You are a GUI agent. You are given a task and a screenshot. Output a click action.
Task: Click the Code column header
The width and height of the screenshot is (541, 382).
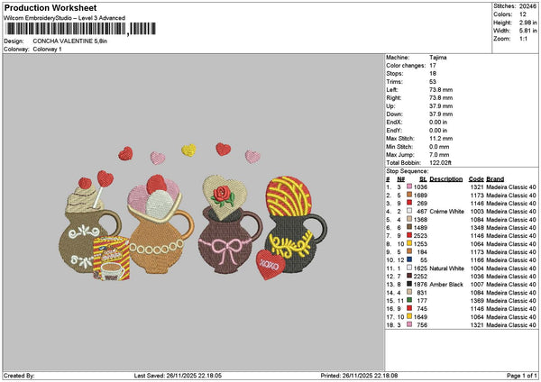pos(476,179)
